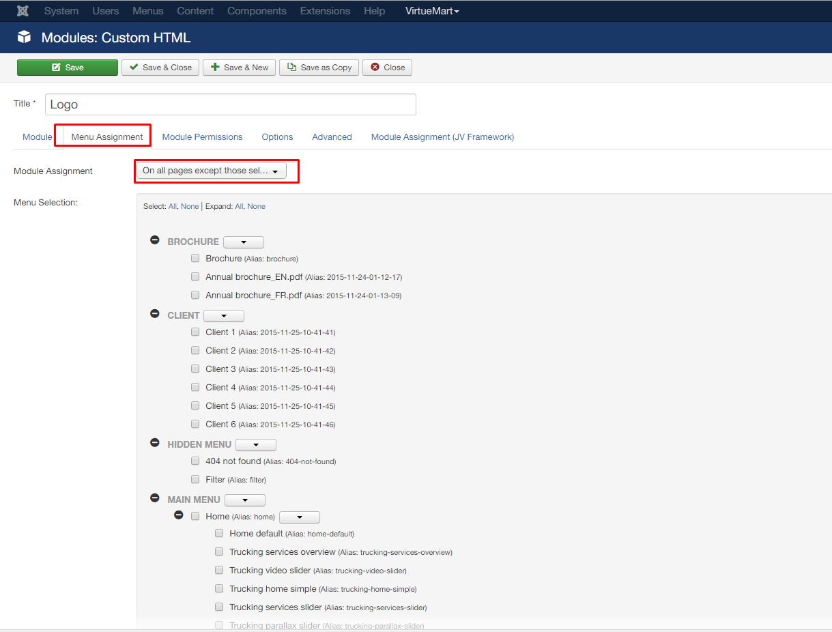
Task: Click the Select None link
Action: pos(190,206)
